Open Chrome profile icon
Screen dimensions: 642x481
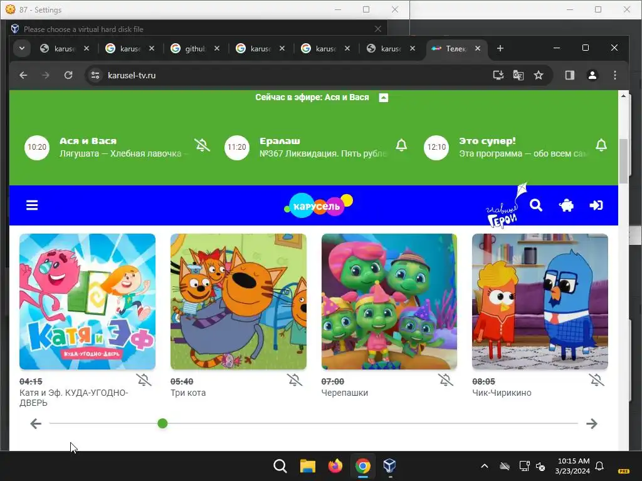point(592,75)
